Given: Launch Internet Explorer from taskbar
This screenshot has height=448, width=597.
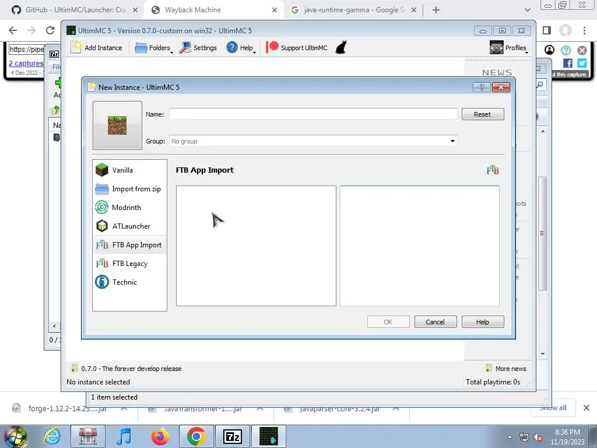Looking at the screenshot, I should 52,436.
